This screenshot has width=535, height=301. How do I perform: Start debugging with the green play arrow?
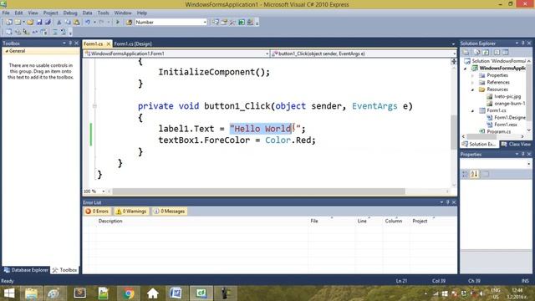[x=118, y=23]
